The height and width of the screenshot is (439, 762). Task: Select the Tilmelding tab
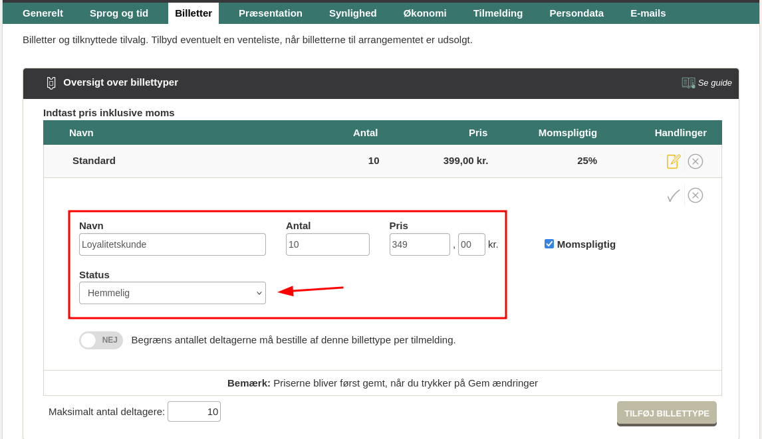click(x=498, y=13)
